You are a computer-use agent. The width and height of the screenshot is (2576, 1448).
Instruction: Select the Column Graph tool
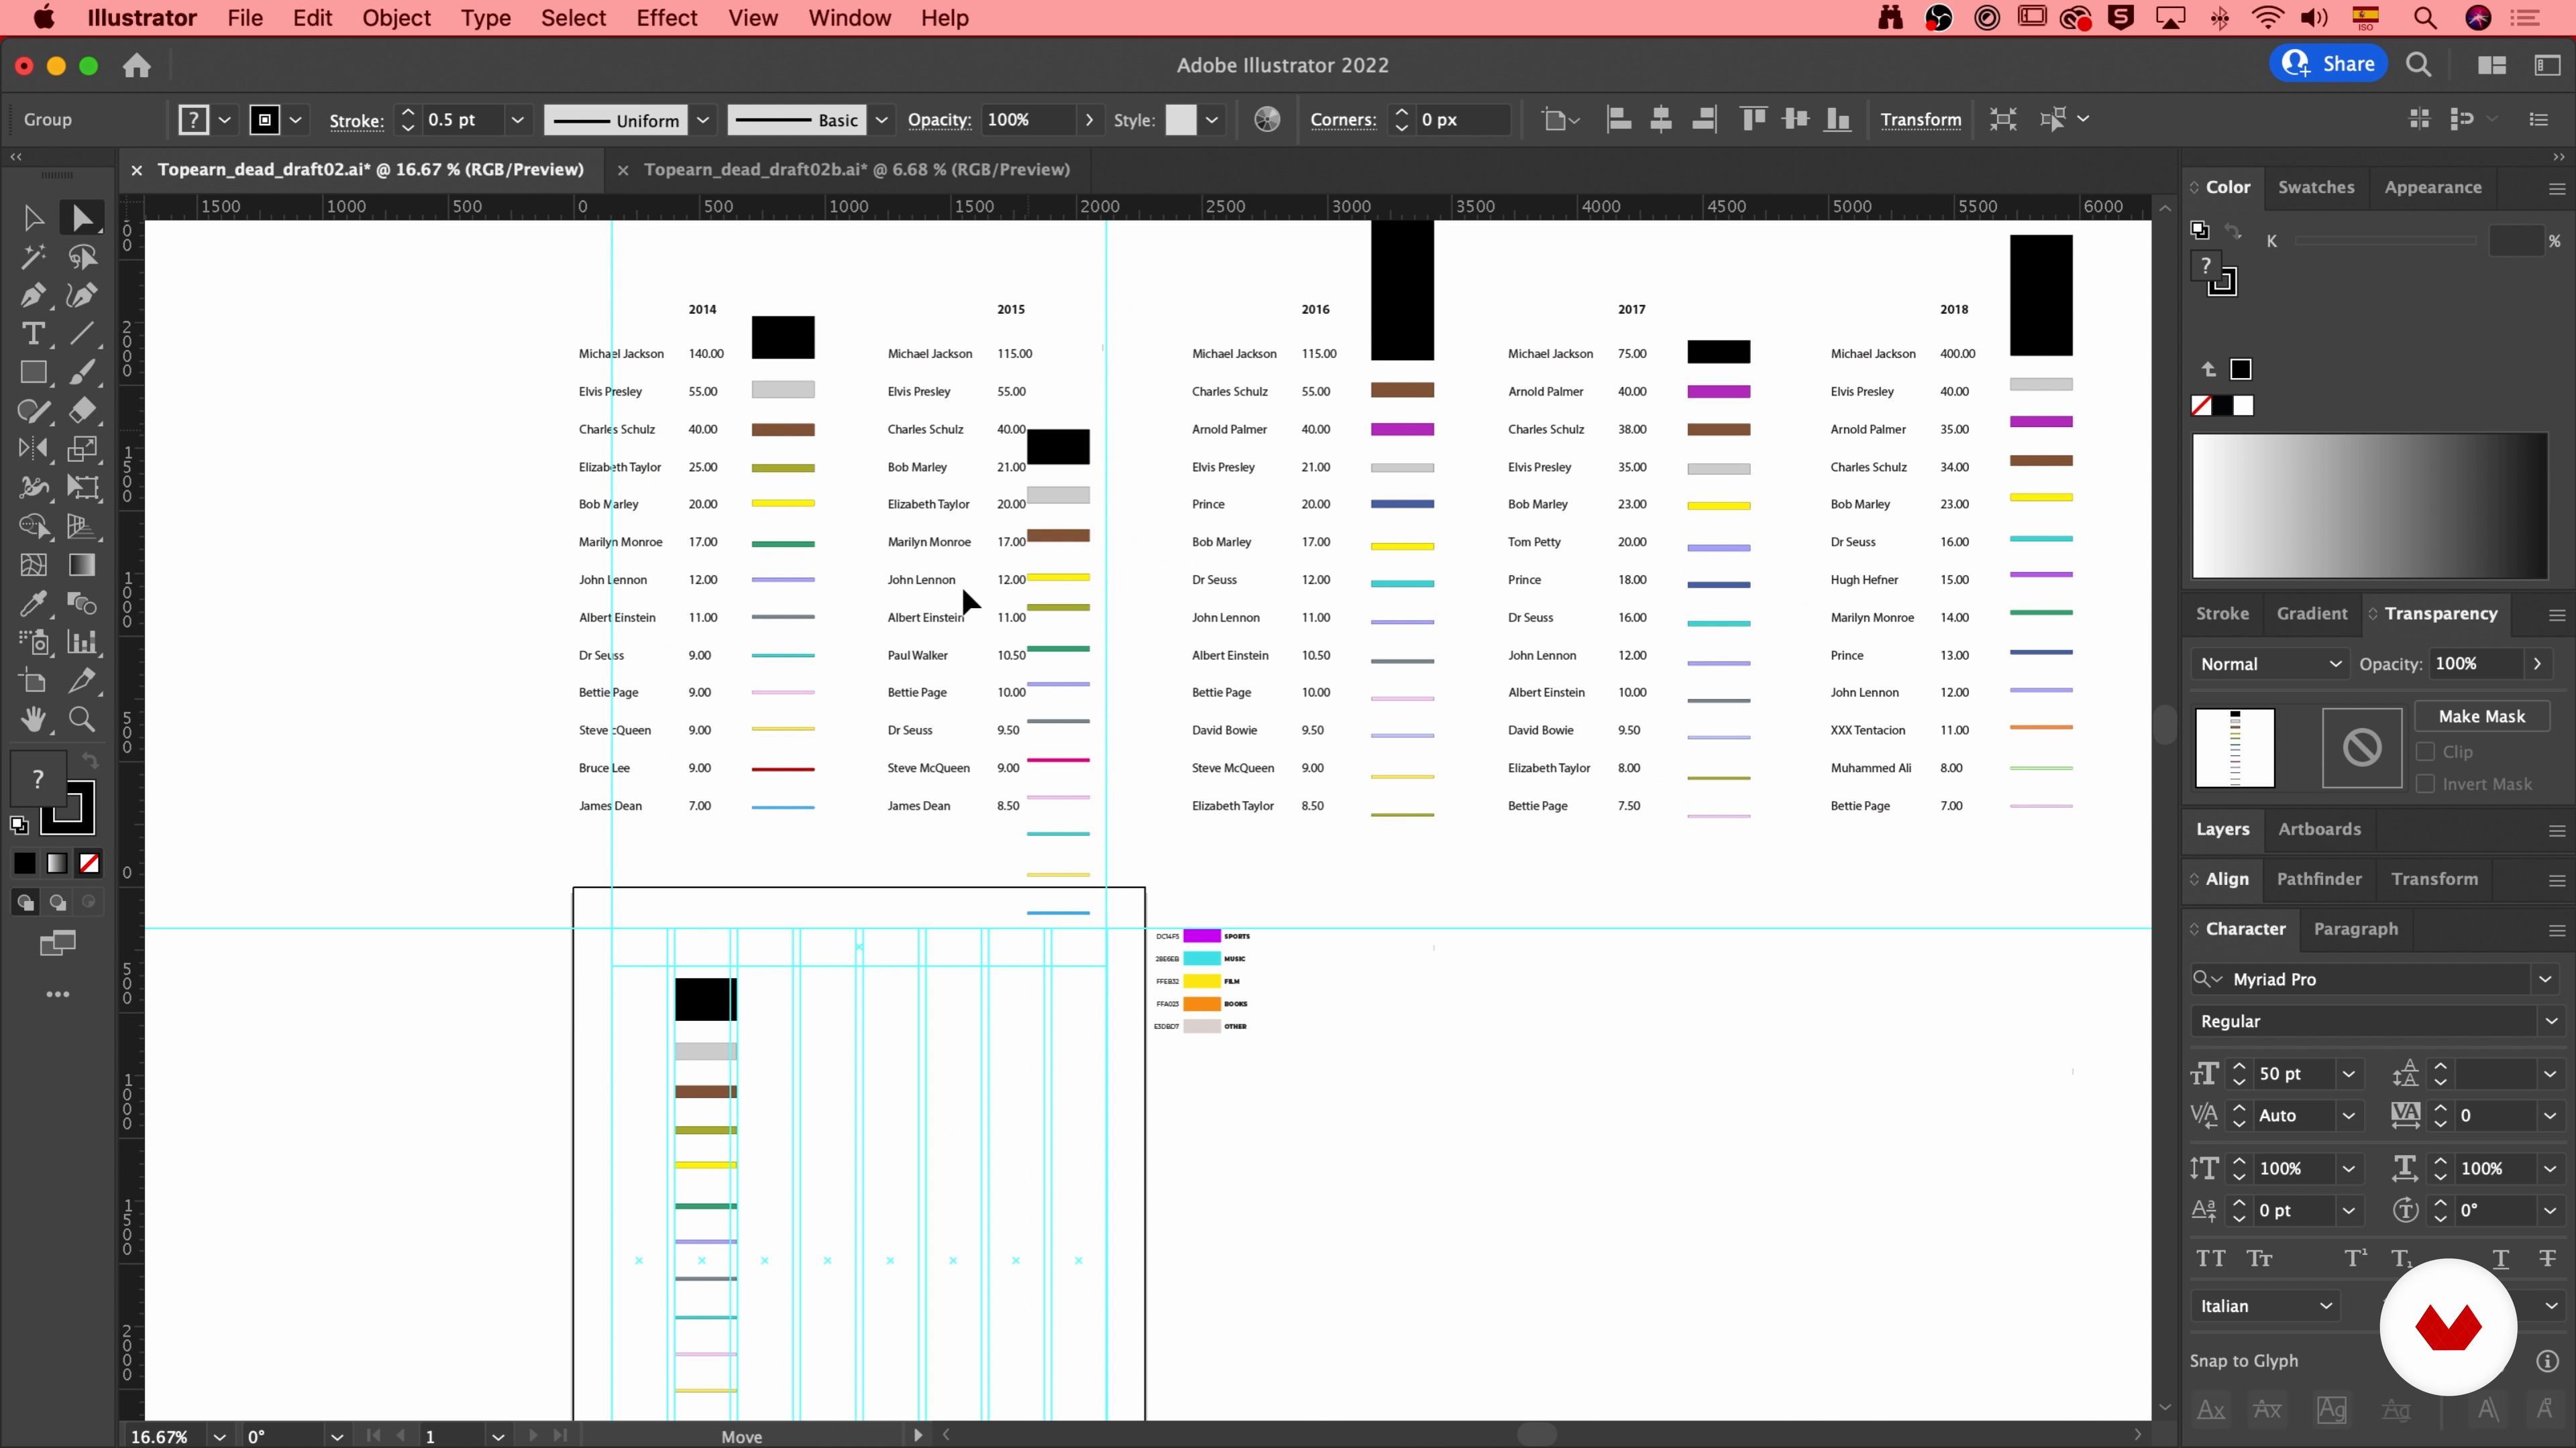[82, 642]
